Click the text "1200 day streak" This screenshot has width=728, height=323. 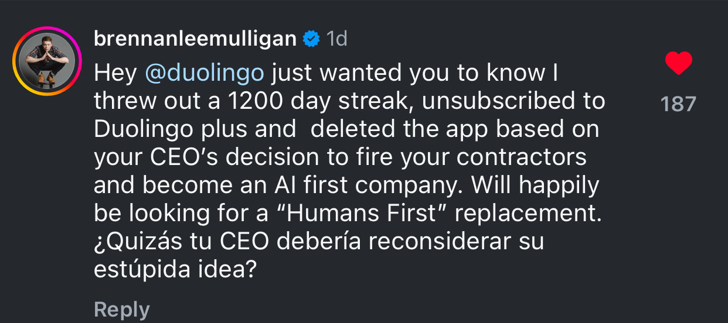[315, 101]
